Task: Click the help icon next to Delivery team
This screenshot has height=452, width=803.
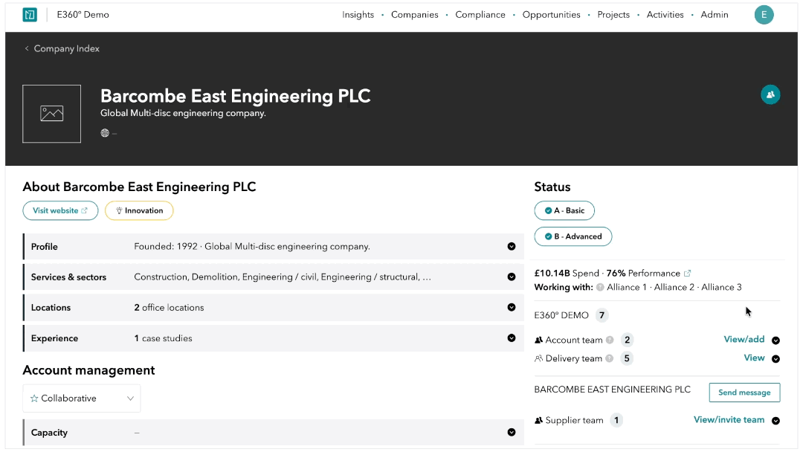Action: [x=609, y=358]
